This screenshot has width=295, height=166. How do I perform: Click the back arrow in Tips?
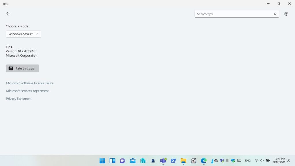8,14
